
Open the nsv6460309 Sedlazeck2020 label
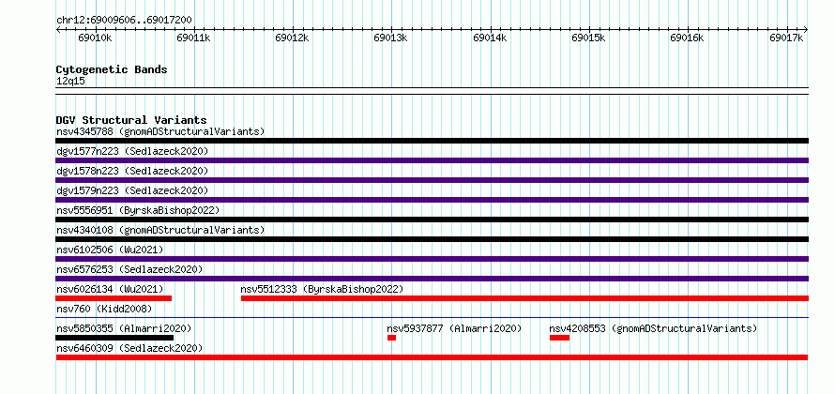[129, 348]
